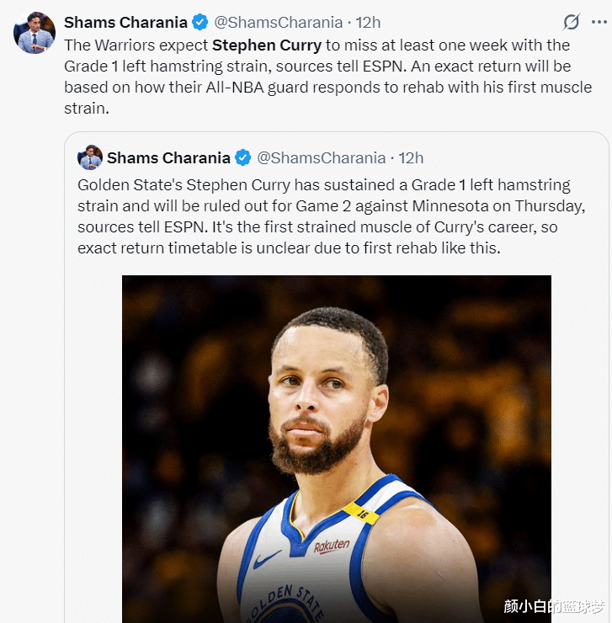This screenshot has height=623, width=612.
Task: Click the verified badge beside the top author name
Action: pyautogui.click(x=200, y=22)
